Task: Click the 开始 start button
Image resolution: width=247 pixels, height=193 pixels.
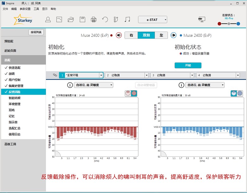Action: pos(188,65)
